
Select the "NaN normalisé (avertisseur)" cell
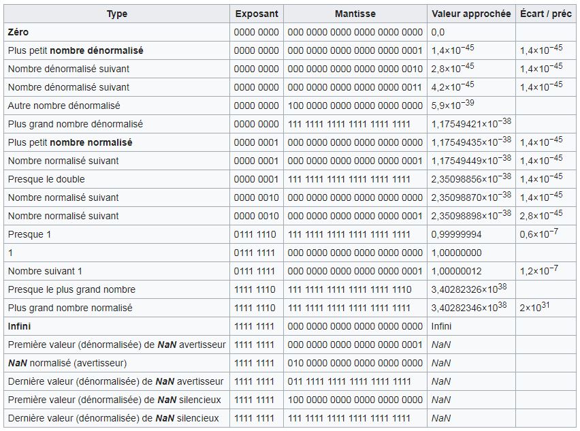(67, 363)
